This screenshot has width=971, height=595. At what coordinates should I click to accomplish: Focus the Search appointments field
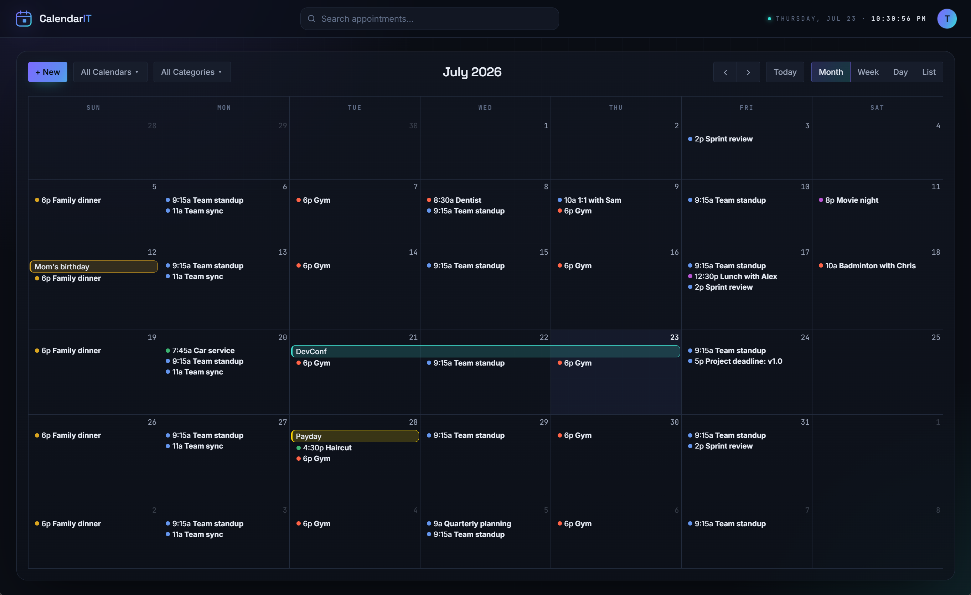429,19
